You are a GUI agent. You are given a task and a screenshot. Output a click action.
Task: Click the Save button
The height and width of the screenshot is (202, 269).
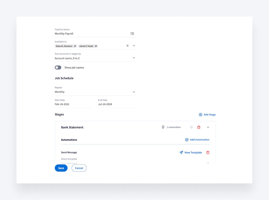click(61, 168)
